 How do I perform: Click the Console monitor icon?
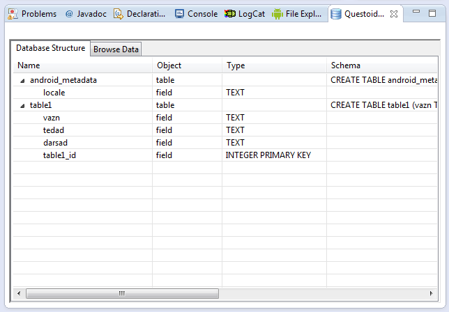[x=180, y=14]
